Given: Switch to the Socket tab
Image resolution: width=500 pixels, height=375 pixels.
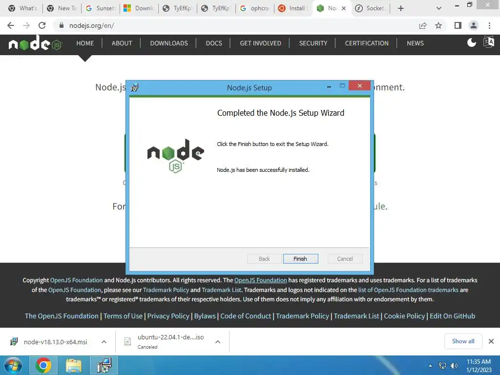Looking at the screenshot, I should click(370, 8).
